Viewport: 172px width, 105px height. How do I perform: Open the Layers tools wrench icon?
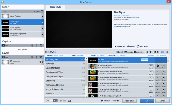pos(41,57)
